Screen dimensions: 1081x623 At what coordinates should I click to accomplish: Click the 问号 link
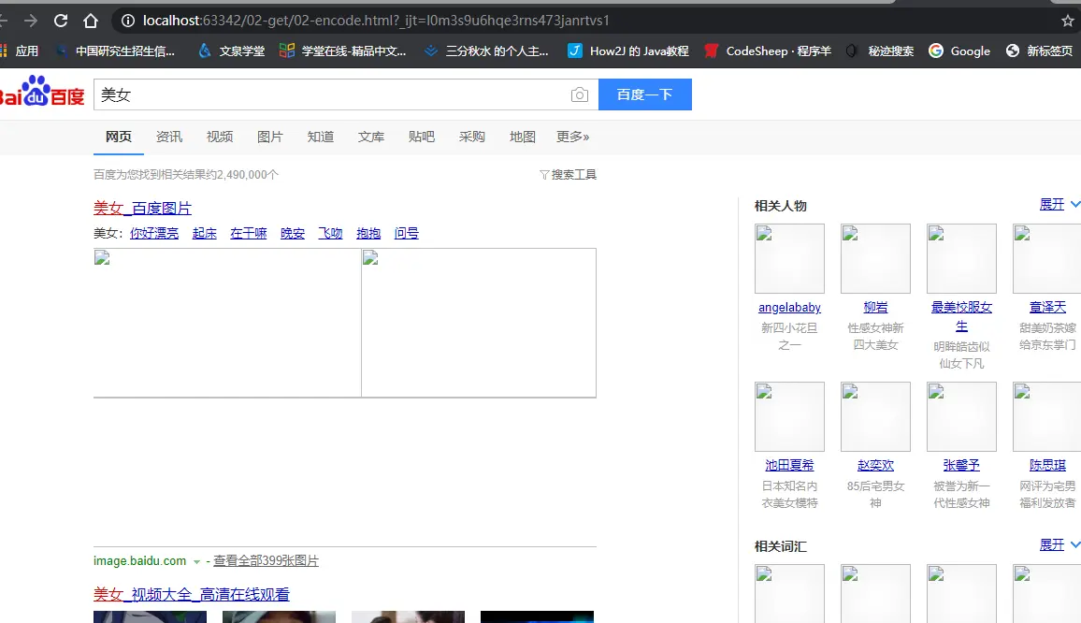[406, 233]
